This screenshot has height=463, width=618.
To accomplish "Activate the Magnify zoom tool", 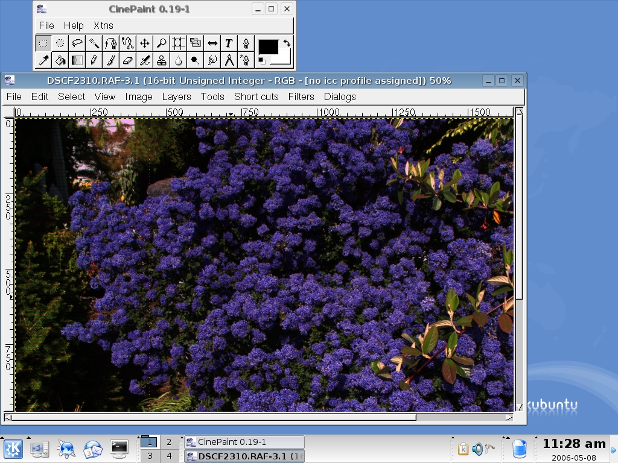I will coord(161,43).
